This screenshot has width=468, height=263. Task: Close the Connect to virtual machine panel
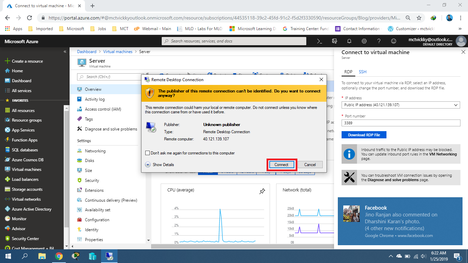point(463,52)
